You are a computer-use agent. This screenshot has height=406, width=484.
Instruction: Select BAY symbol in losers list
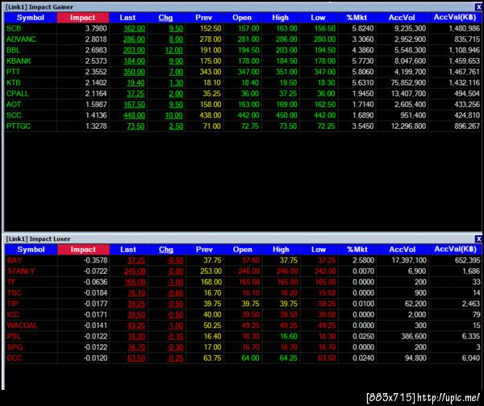(x=15, y=260)
